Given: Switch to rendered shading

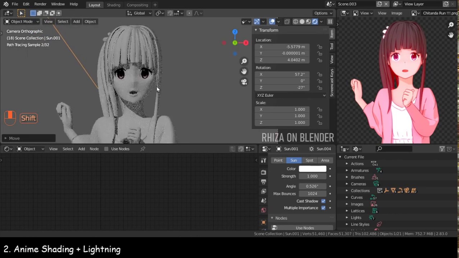Looking at the screenshot, I should (315, 21).
